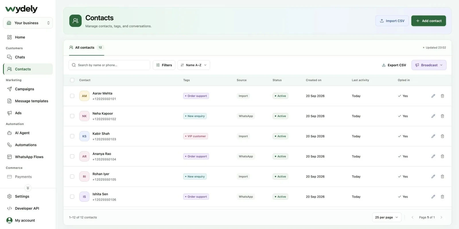Edit Kabir Shah contact with pencil icon
The width and height of the screenshot is (459, 229).
[433, 136]
